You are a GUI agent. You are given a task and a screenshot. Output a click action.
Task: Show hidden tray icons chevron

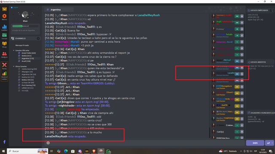click(241, 151)
